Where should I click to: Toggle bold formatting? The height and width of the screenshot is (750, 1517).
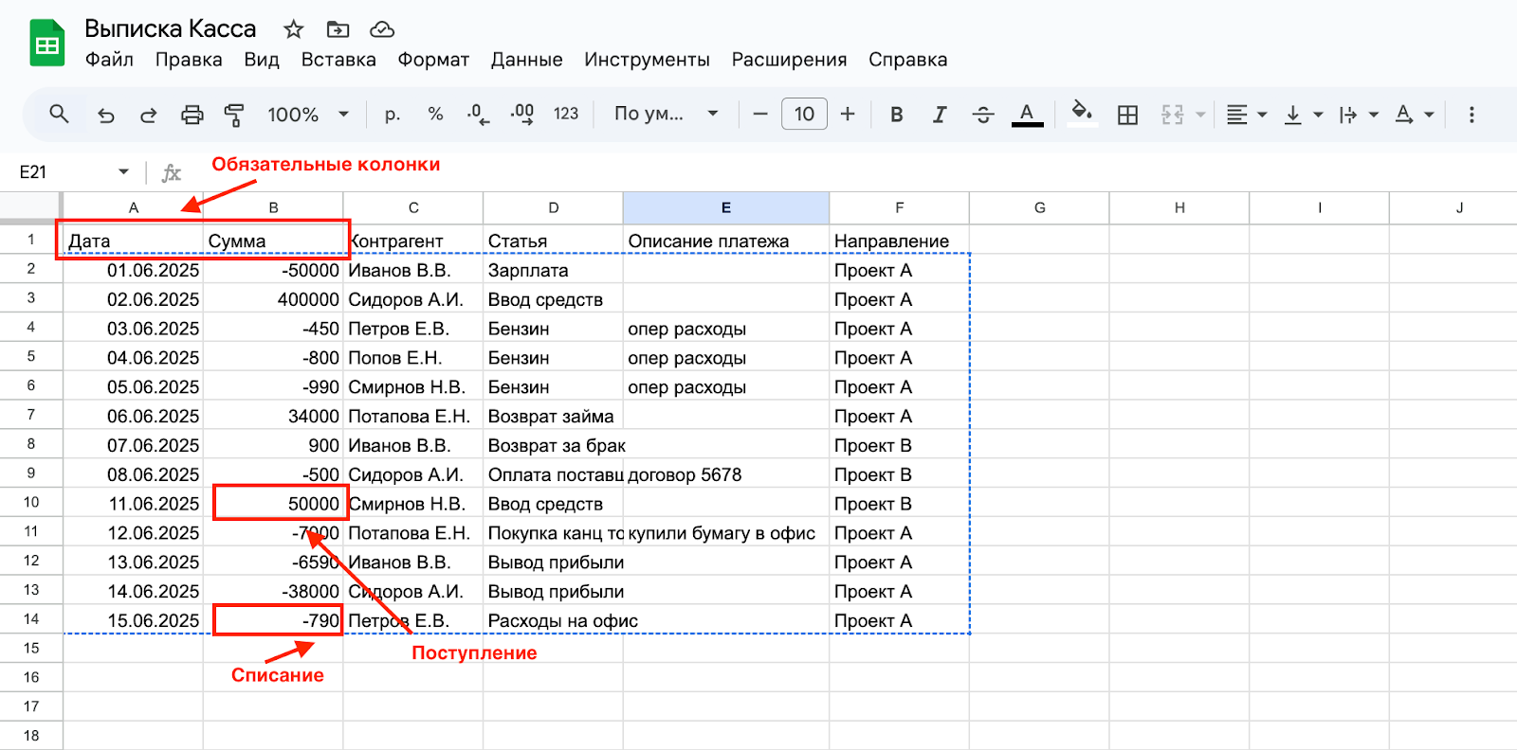896,115
